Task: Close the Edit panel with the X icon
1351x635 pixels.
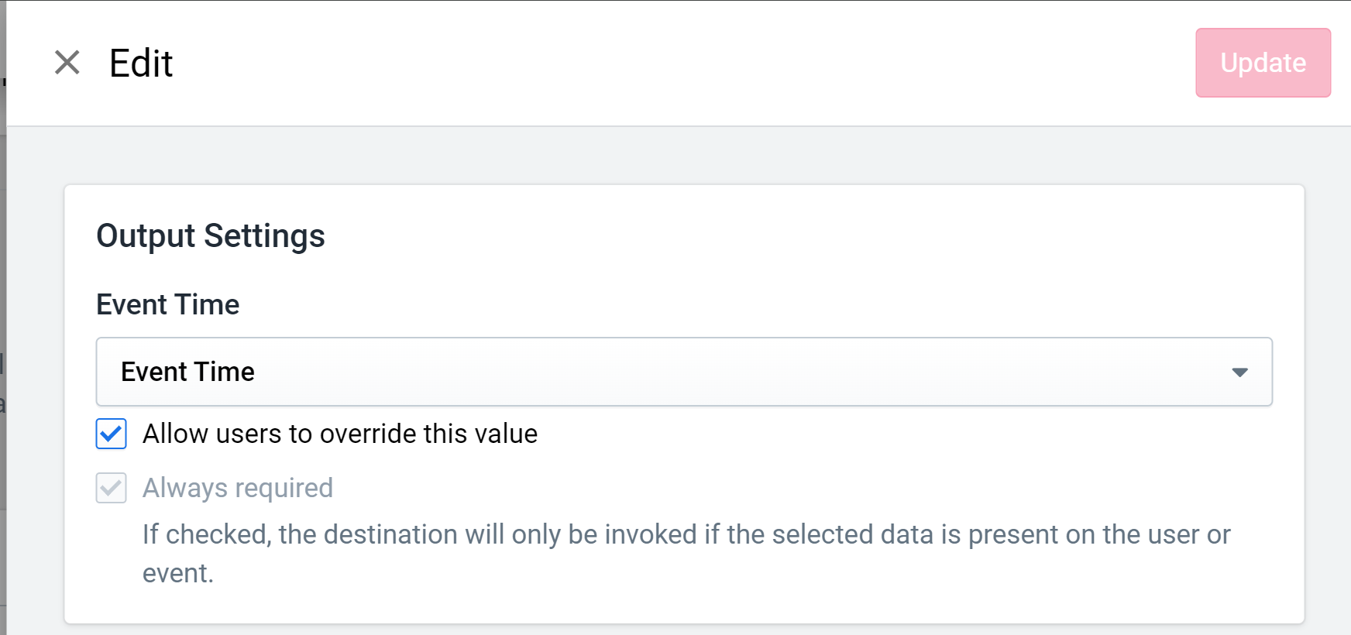Action: pyautogui.click(x=67, y=63)
